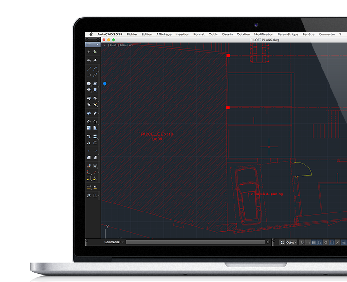Image resolution: width=347 pixels, height=282 pixels.
Task: Select the Rectangle tool
Action: point(95,84)
